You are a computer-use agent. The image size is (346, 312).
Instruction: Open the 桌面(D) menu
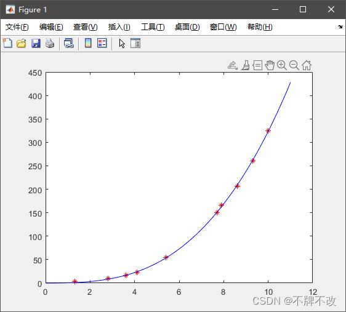pyautogui.click(x=187, y=27)
